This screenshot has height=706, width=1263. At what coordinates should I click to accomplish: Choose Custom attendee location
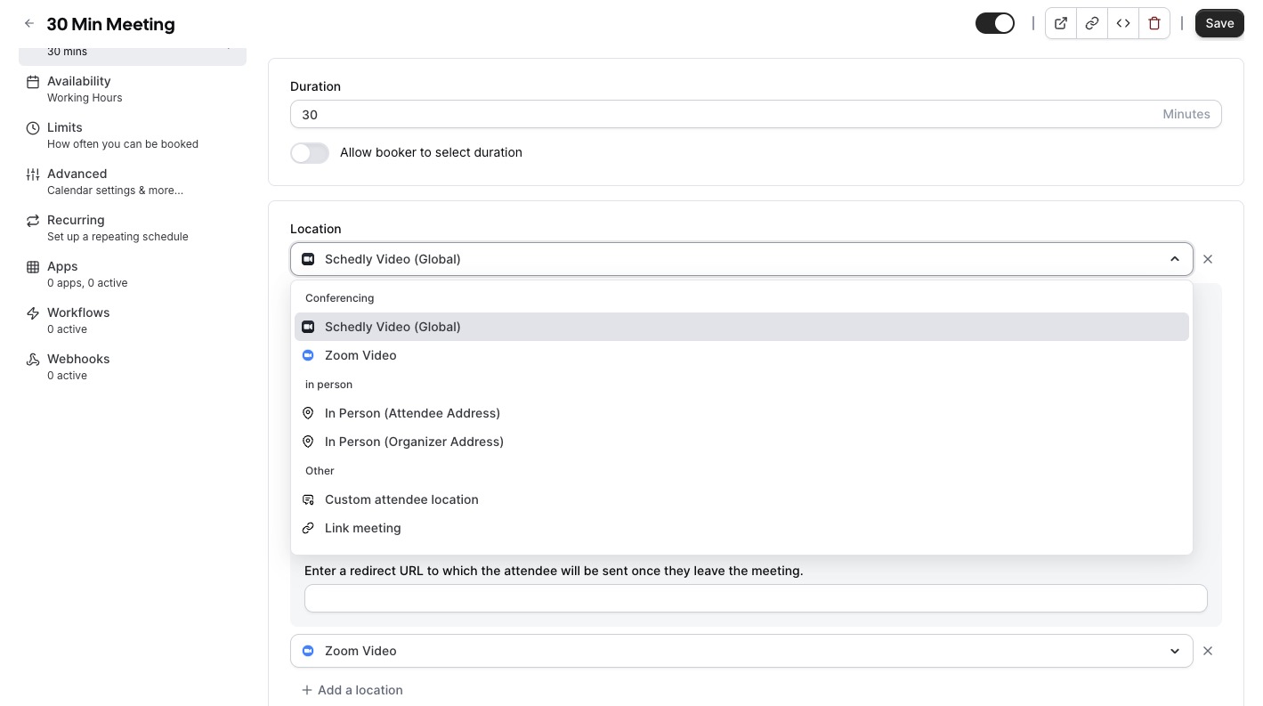(741, 499)
